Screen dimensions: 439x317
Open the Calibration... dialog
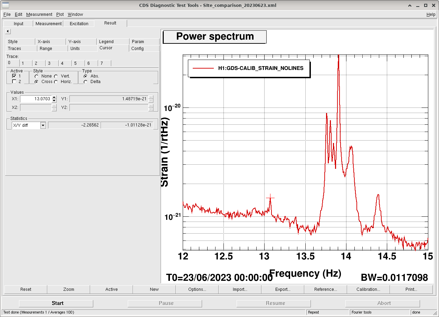point(369,289)
